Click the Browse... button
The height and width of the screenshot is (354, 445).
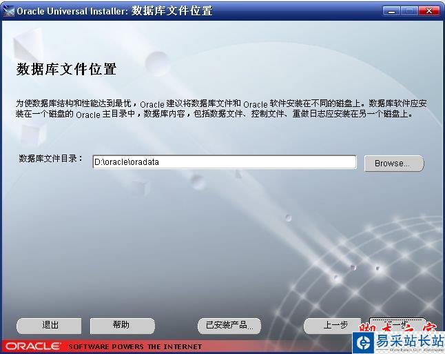point(394,164)
